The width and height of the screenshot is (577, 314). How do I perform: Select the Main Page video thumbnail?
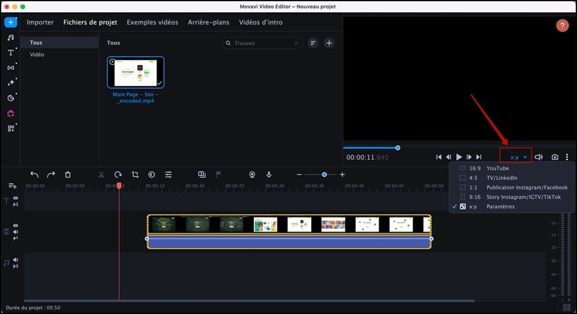[x=136, y=73]
